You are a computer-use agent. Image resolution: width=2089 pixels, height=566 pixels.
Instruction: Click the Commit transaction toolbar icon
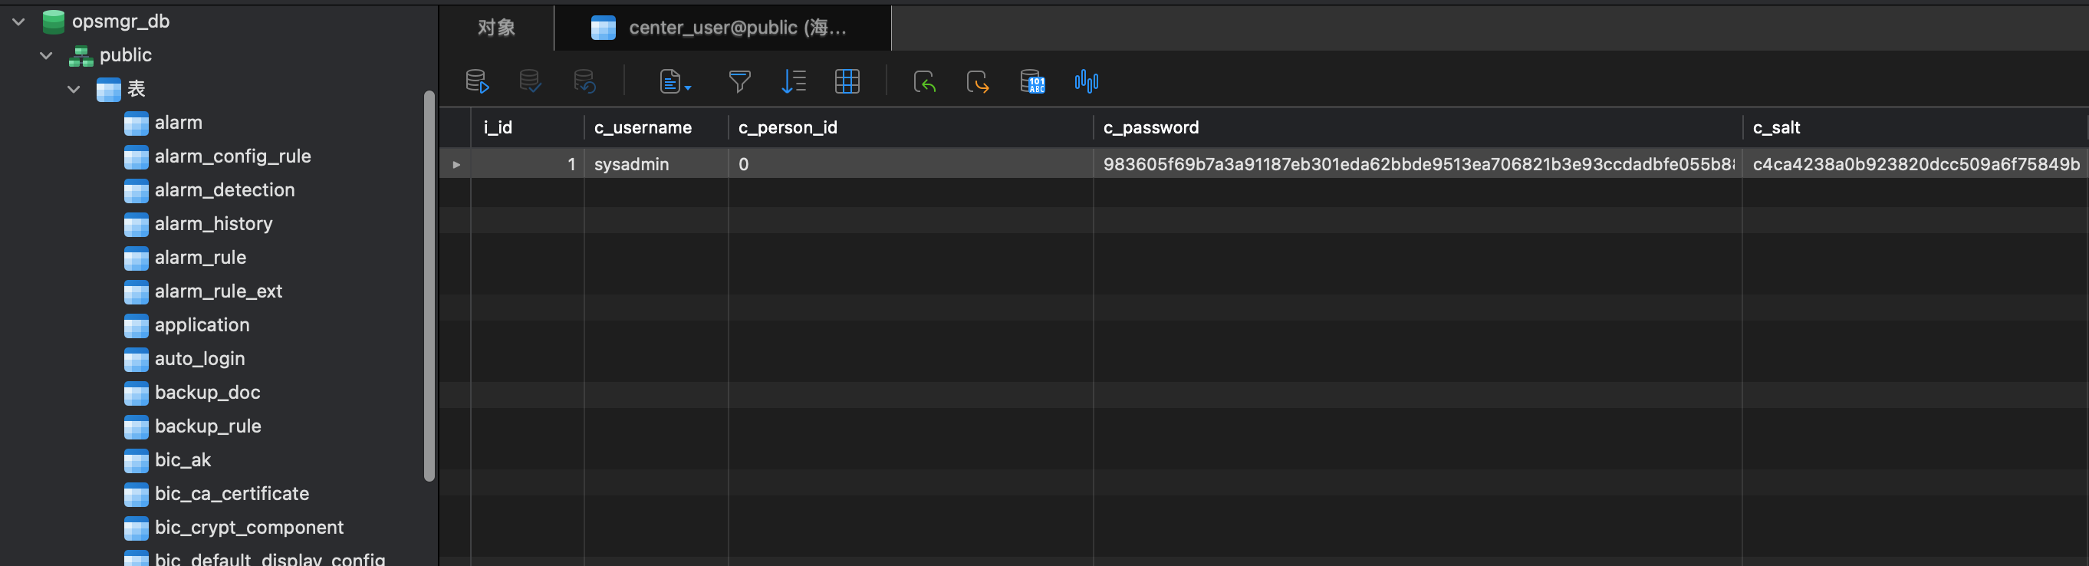point(531,81)
